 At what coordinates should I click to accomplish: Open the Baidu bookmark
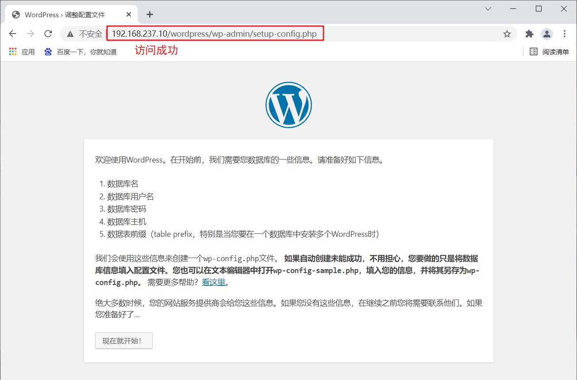(81, 52)
